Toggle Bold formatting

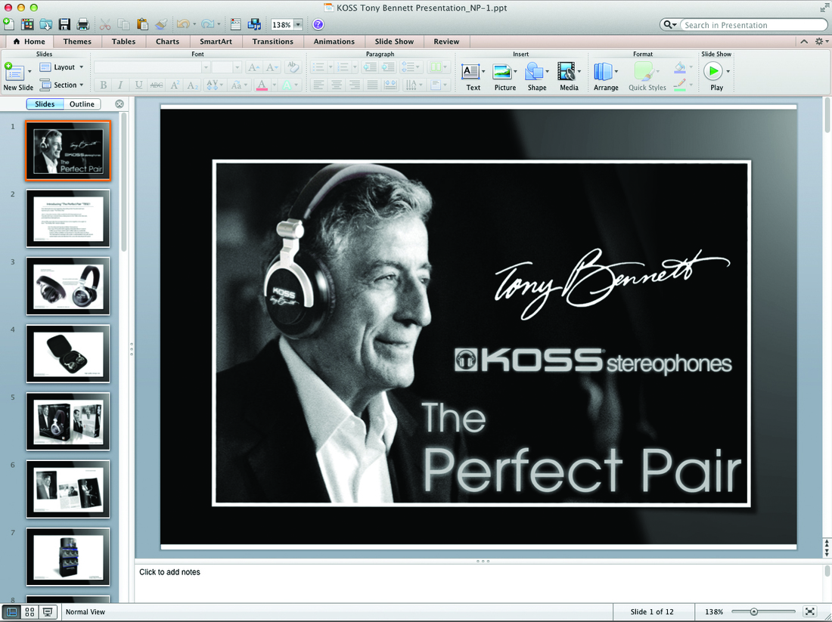click(104, 85)
